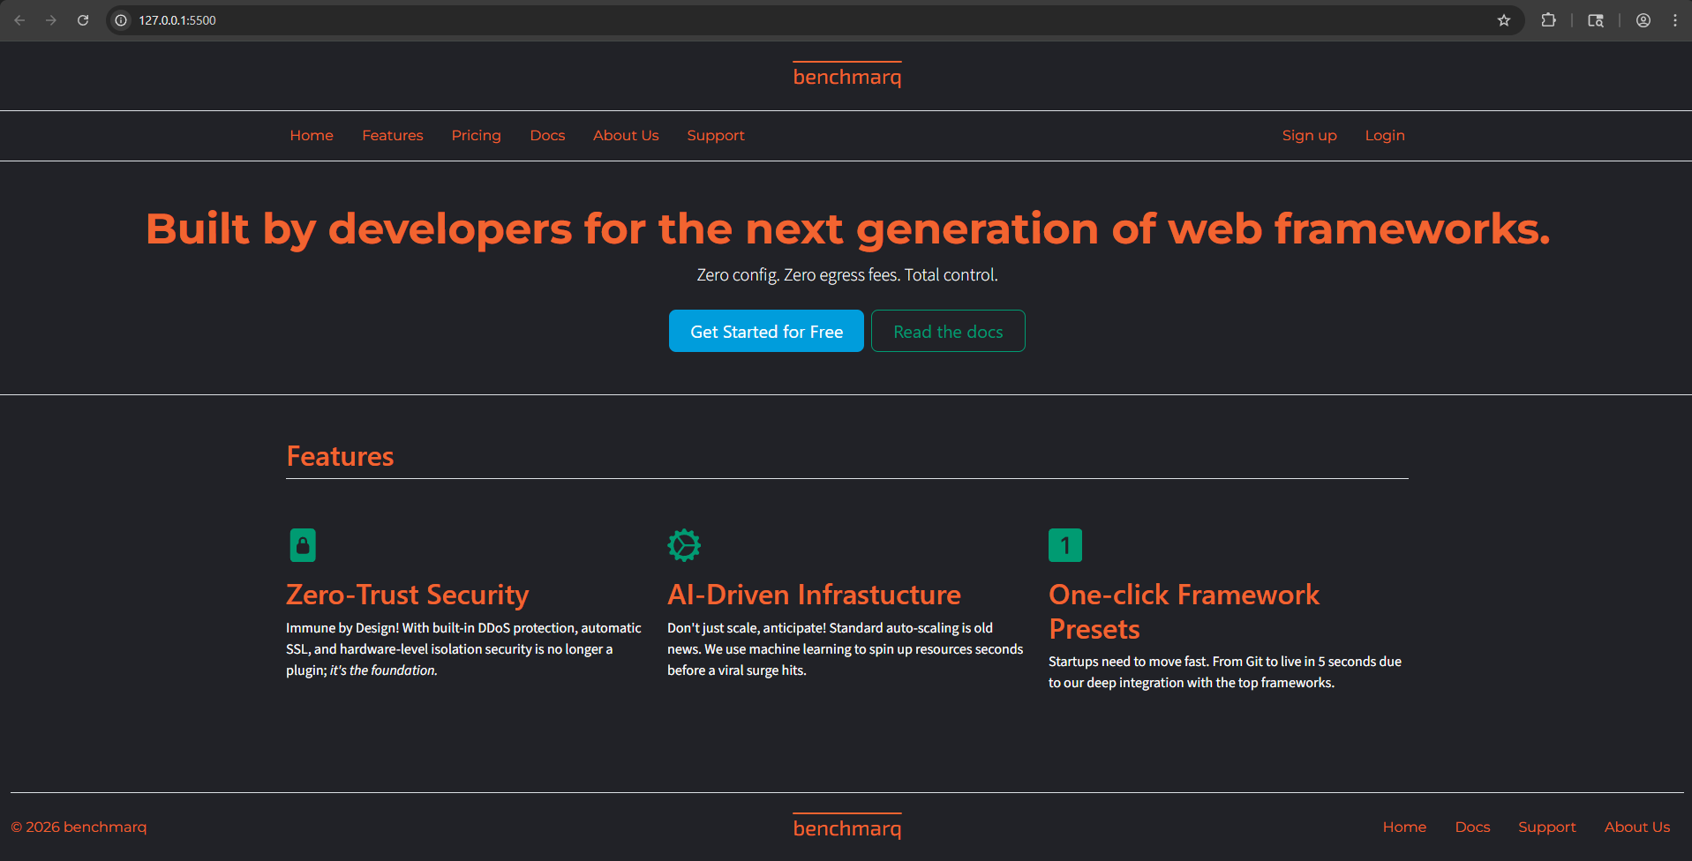The image size is (1692, 861).
Task: Click the 'Zero config. Zero egress fees' tagline
Action: click(x=847, y=274)
